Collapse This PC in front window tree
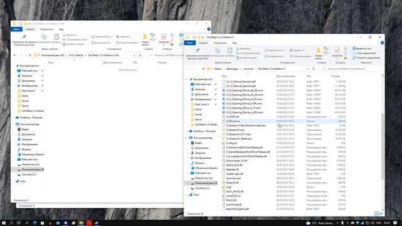Screen dimensions: 402x226 pos(187,138)
